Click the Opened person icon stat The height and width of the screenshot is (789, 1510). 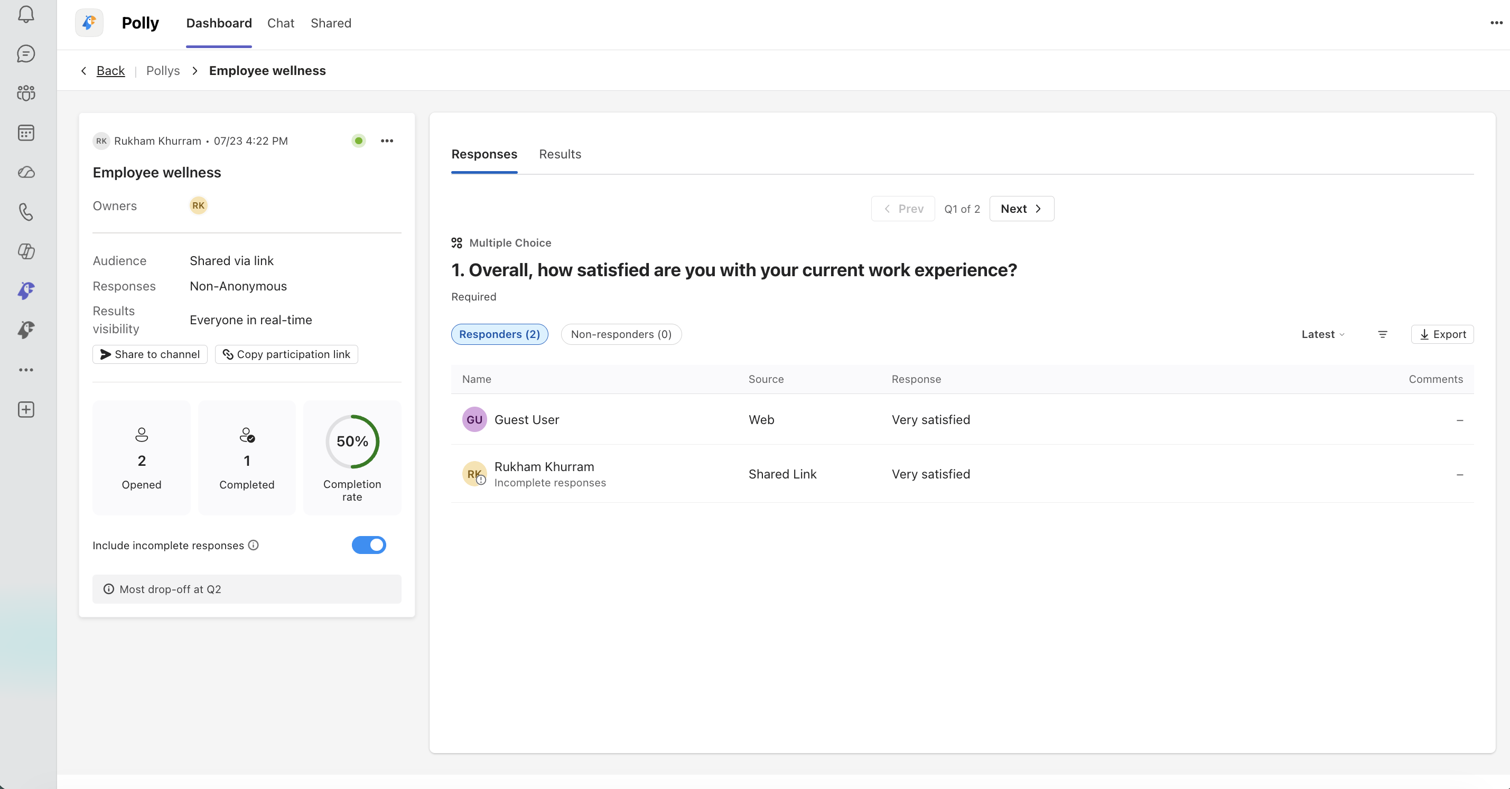pos(141,435)
